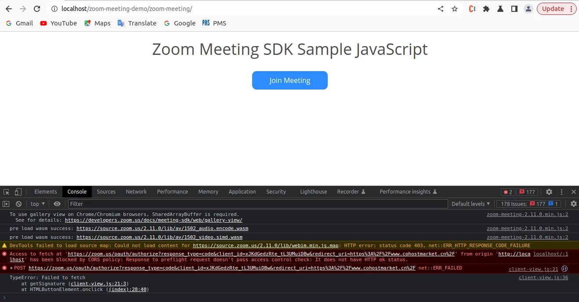This screenshot has width=579, height=302.
Task: Activate the inspect element picker
Action: coord(7,192)
